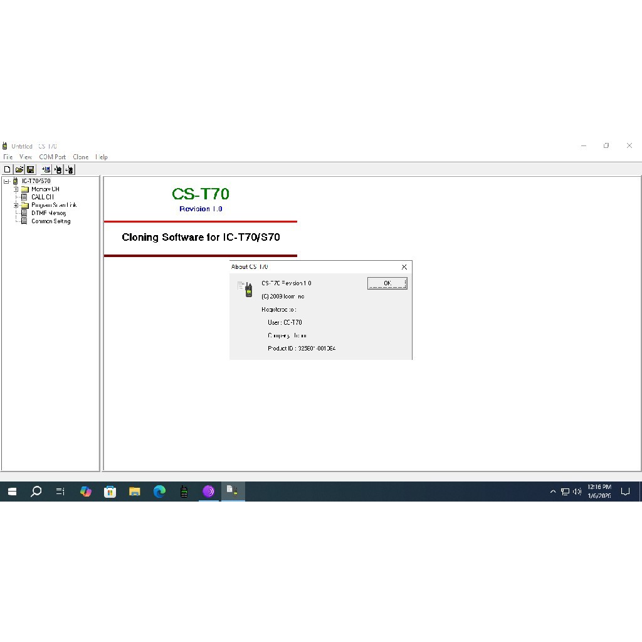Screen dimensions: 642x642
Task: Collapse the IC-T70/S70 root tree node
Action: (x=6, y=181)
